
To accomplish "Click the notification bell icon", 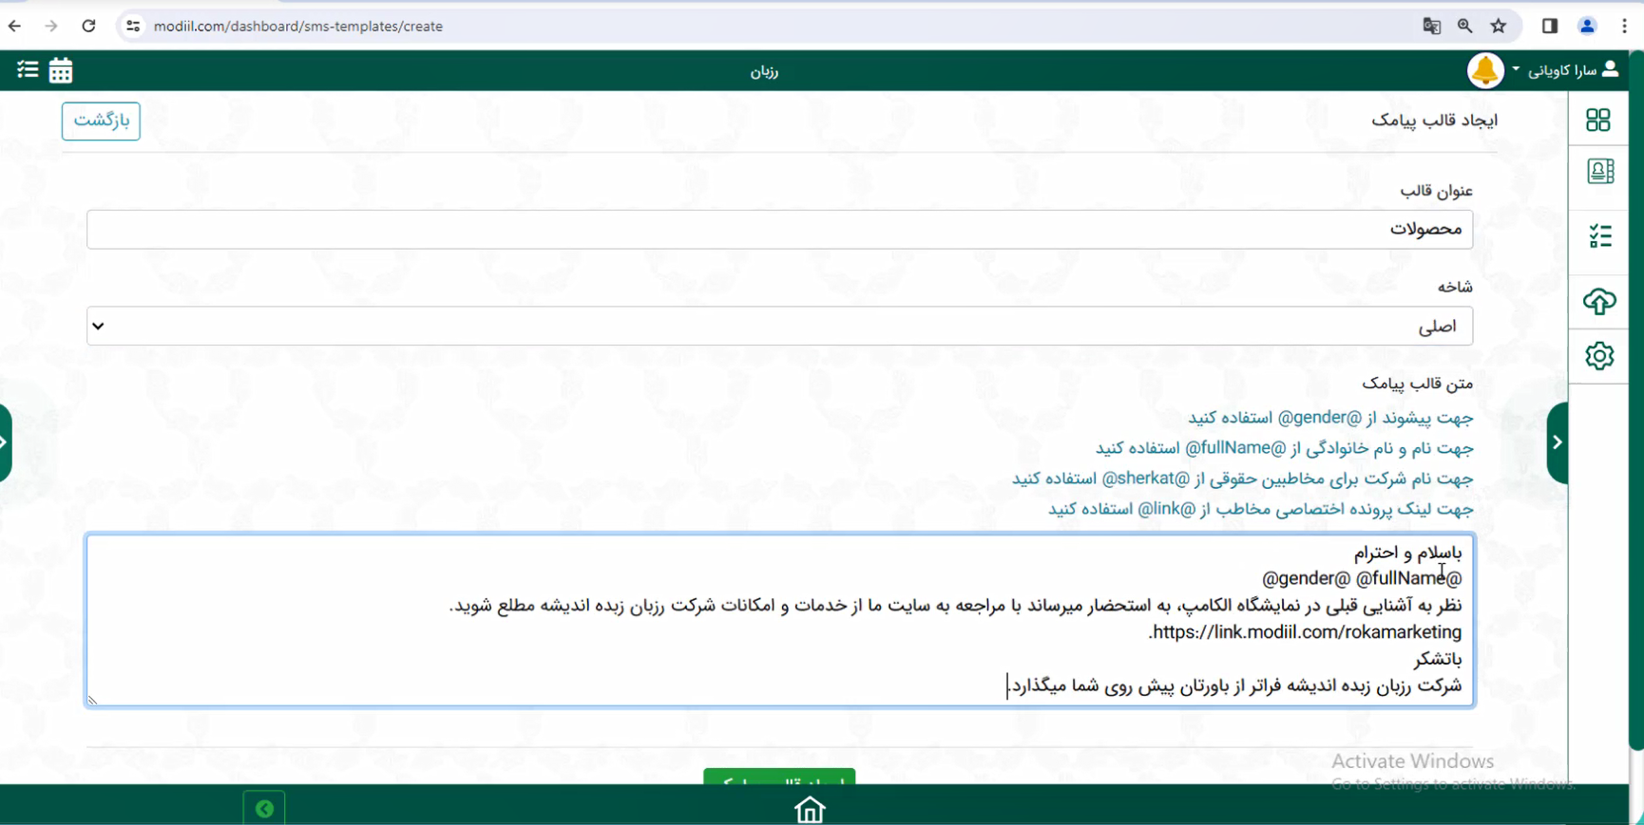I will click(x=1484, y=70).
